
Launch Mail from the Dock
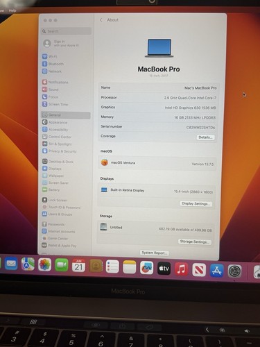pyautogui.click(x=11, y=264)
